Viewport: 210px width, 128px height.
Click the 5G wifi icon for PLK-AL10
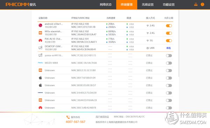coord(148,41)
